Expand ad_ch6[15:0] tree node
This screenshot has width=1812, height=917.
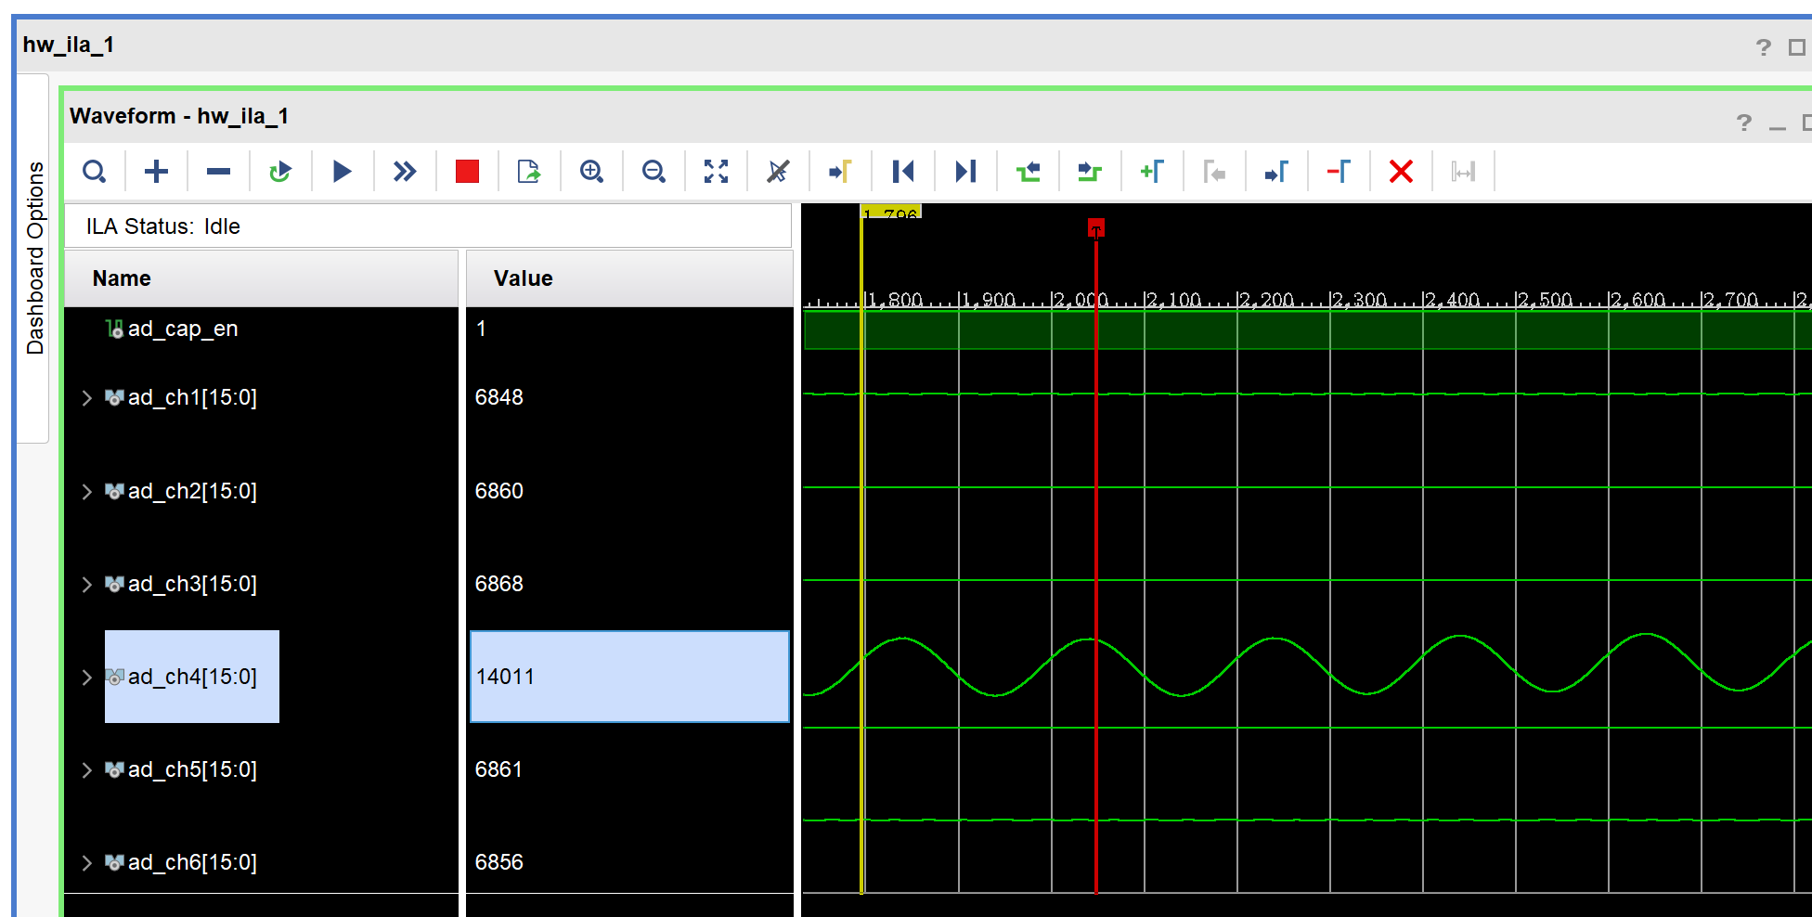coord(86,863)
